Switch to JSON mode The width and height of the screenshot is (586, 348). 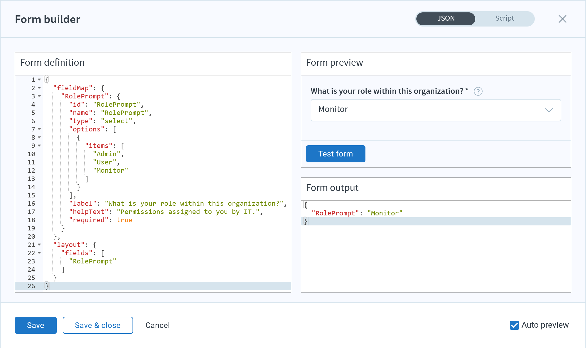[x=446, y=19]
